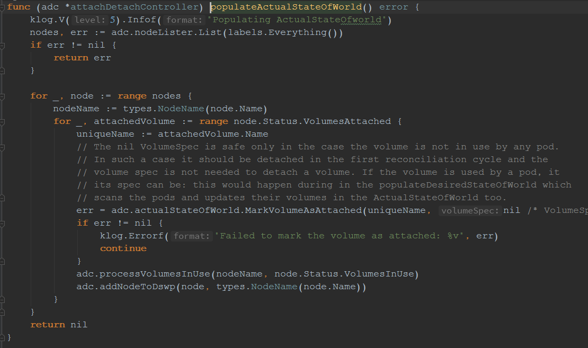
Task: Click fold end marker after 'return err' block
Action: (2, 71)
